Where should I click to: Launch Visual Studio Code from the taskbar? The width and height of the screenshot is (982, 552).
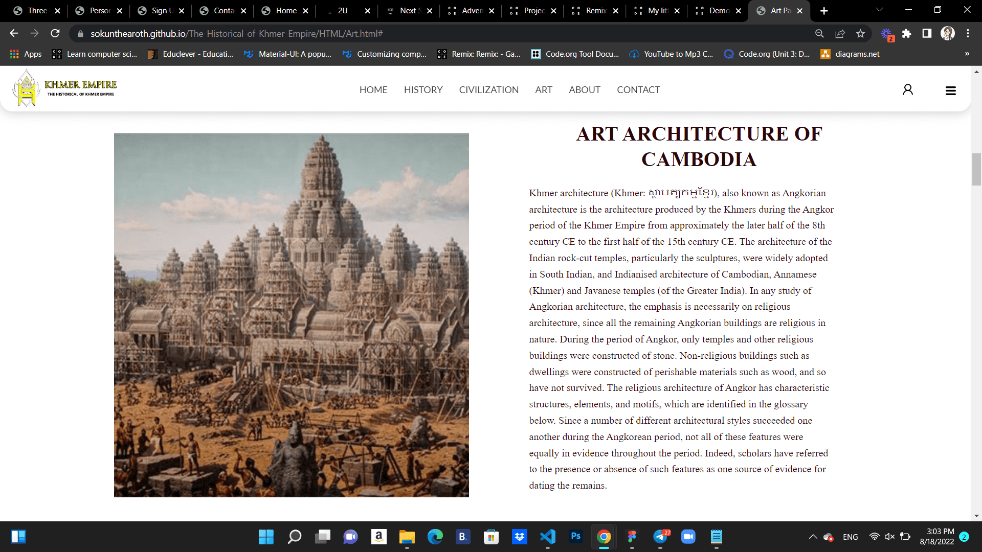click(x=548, y=537)
